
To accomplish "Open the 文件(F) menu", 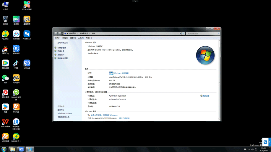I will click(57, 38).
